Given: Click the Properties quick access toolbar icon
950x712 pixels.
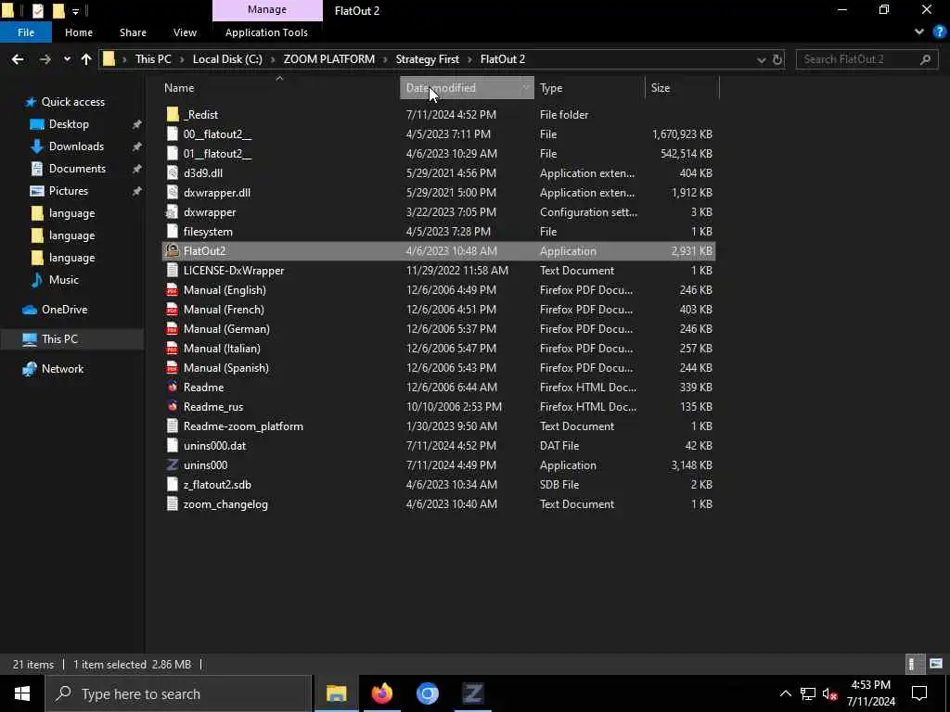Looking at the screenshot, I should [37, 10].
